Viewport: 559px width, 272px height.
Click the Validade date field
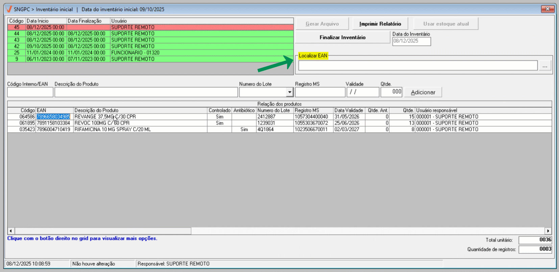[363, 92]
